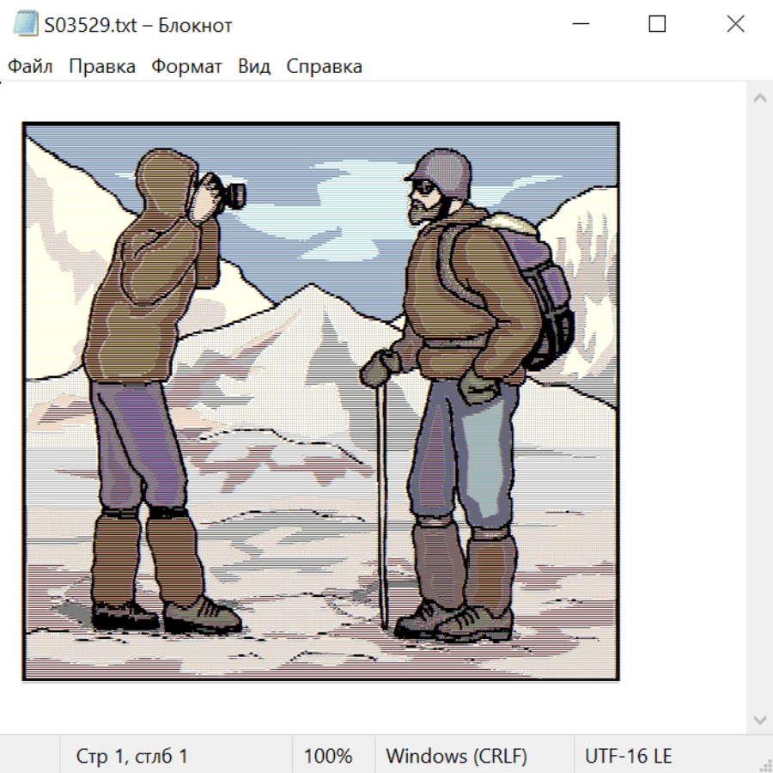The width and height of the screenshot is (773, 773).
Task: Minimize the Блокнот window
Action: [580, 24]
